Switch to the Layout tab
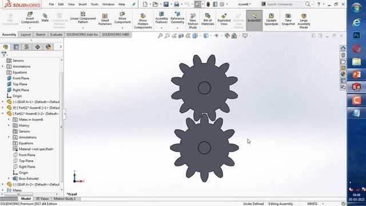The height and width of the screenshot is (206, 366). (x=26, y=34)
